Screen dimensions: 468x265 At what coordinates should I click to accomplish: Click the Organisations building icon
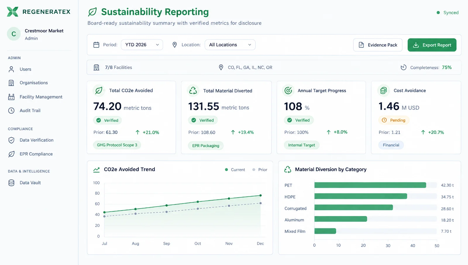pyautogui.click(x=11, y=83)
